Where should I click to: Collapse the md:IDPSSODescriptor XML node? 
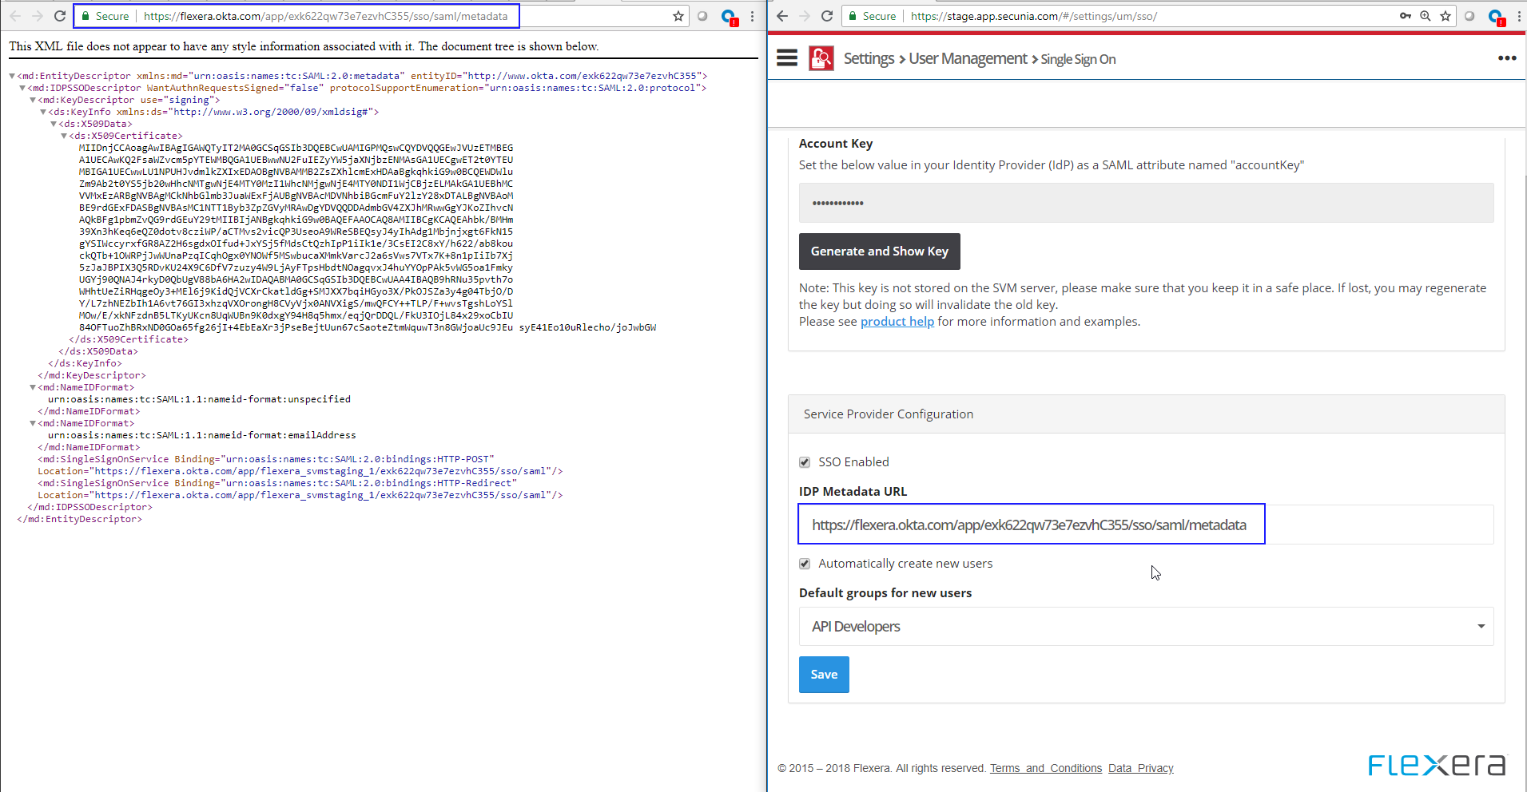pos(22,88)
